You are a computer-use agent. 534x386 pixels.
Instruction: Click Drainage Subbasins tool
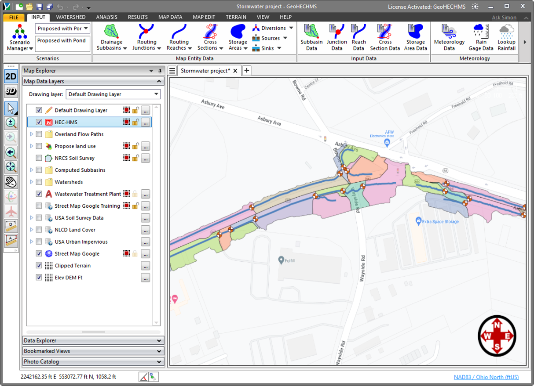point(112,38)
